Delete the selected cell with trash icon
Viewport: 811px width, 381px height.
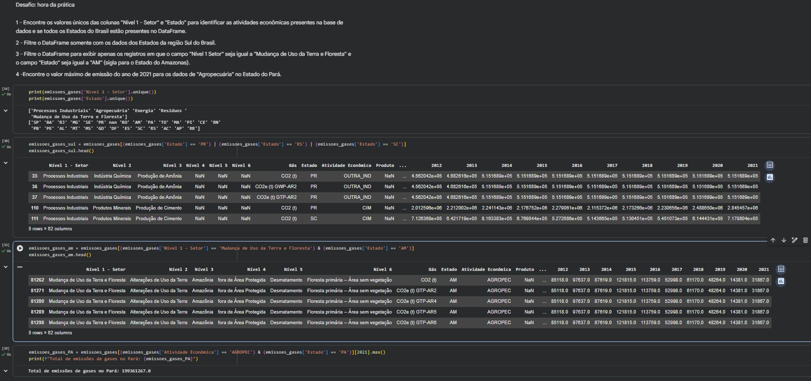click(805, 240)
